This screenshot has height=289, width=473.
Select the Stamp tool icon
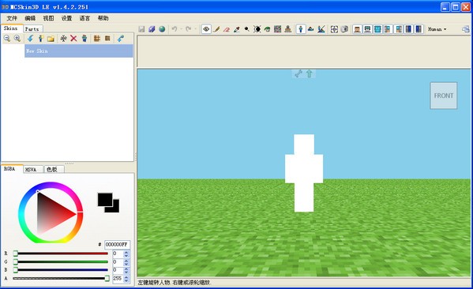pos(287,29)
